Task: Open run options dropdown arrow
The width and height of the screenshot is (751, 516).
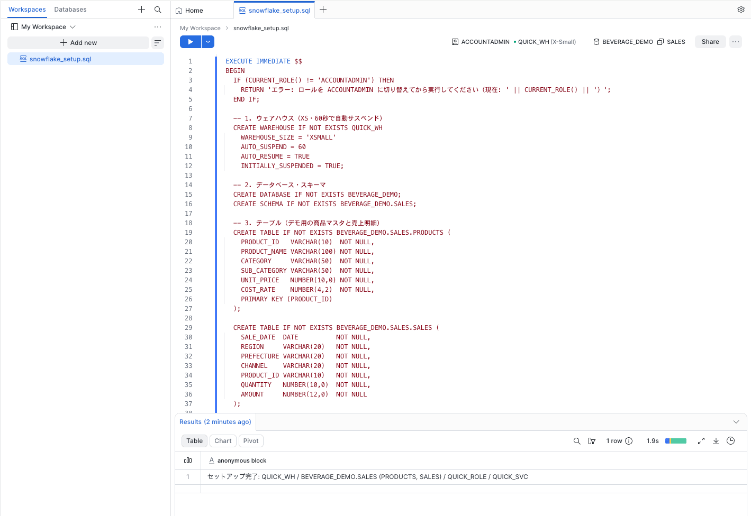Action: pyautogui.click(x=208, y=42)
